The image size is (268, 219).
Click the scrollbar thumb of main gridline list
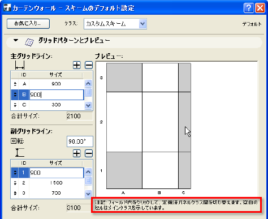point(88,92)
